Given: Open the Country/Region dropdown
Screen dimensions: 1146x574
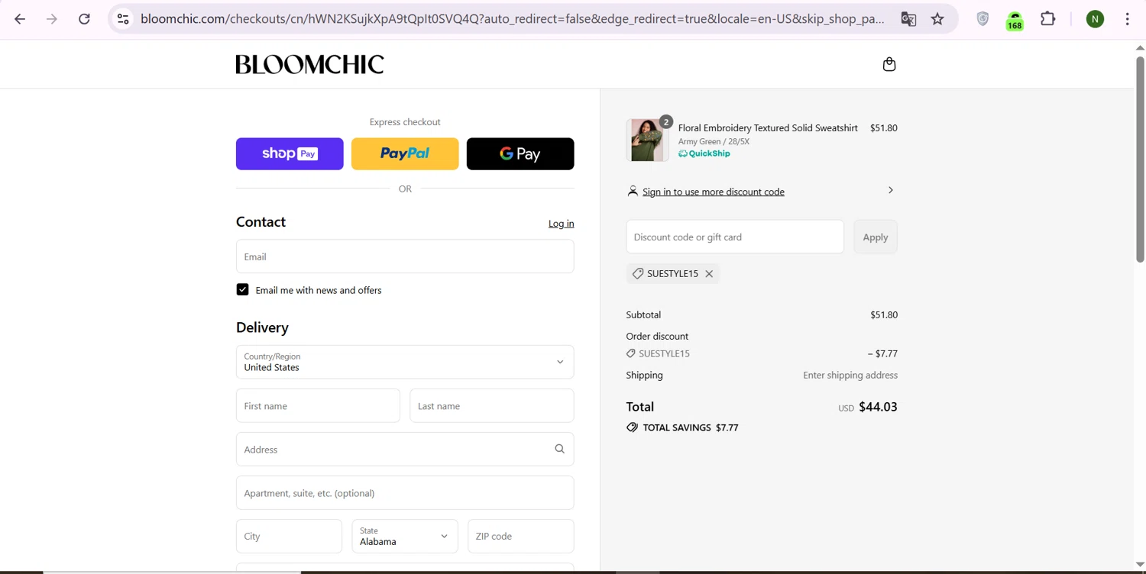Looking at the screenshot, I should 405,362.
